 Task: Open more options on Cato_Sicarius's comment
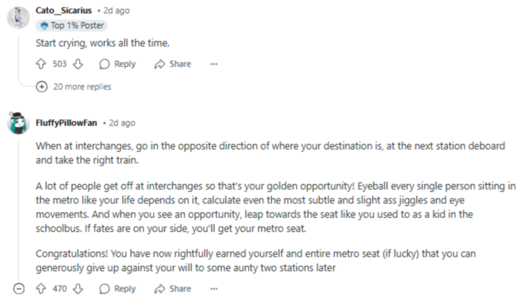click(214, 64)
